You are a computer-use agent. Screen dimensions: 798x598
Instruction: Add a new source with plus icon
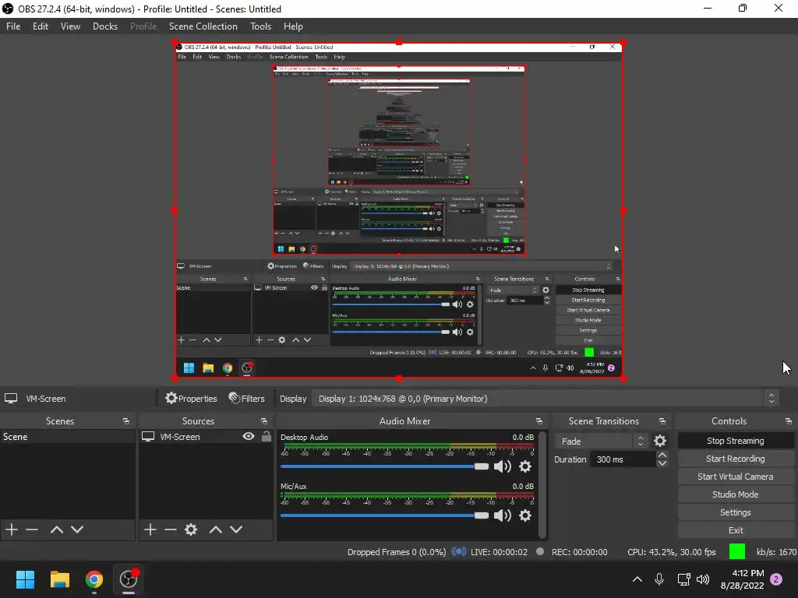(x=150, y=529)
